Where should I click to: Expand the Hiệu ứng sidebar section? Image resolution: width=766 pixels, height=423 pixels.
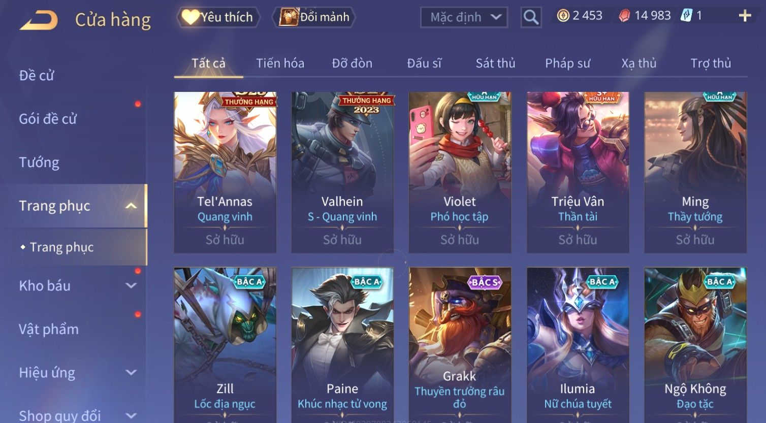pyautogui.click(x=131, y=373)
